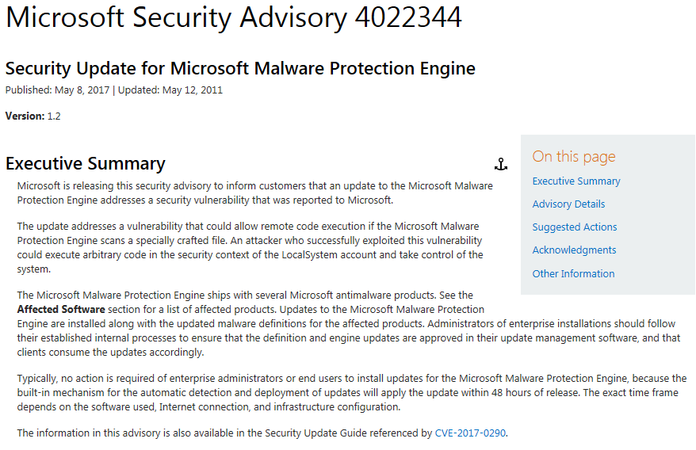Screen dimensions: 696x450
Task: Click the first Executive Summary paragraph
Action: pyautogui.click(x=254, y=193)
